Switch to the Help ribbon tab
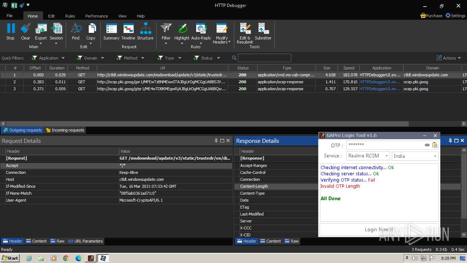Screen dimensions: 467x263 point(141,16)
